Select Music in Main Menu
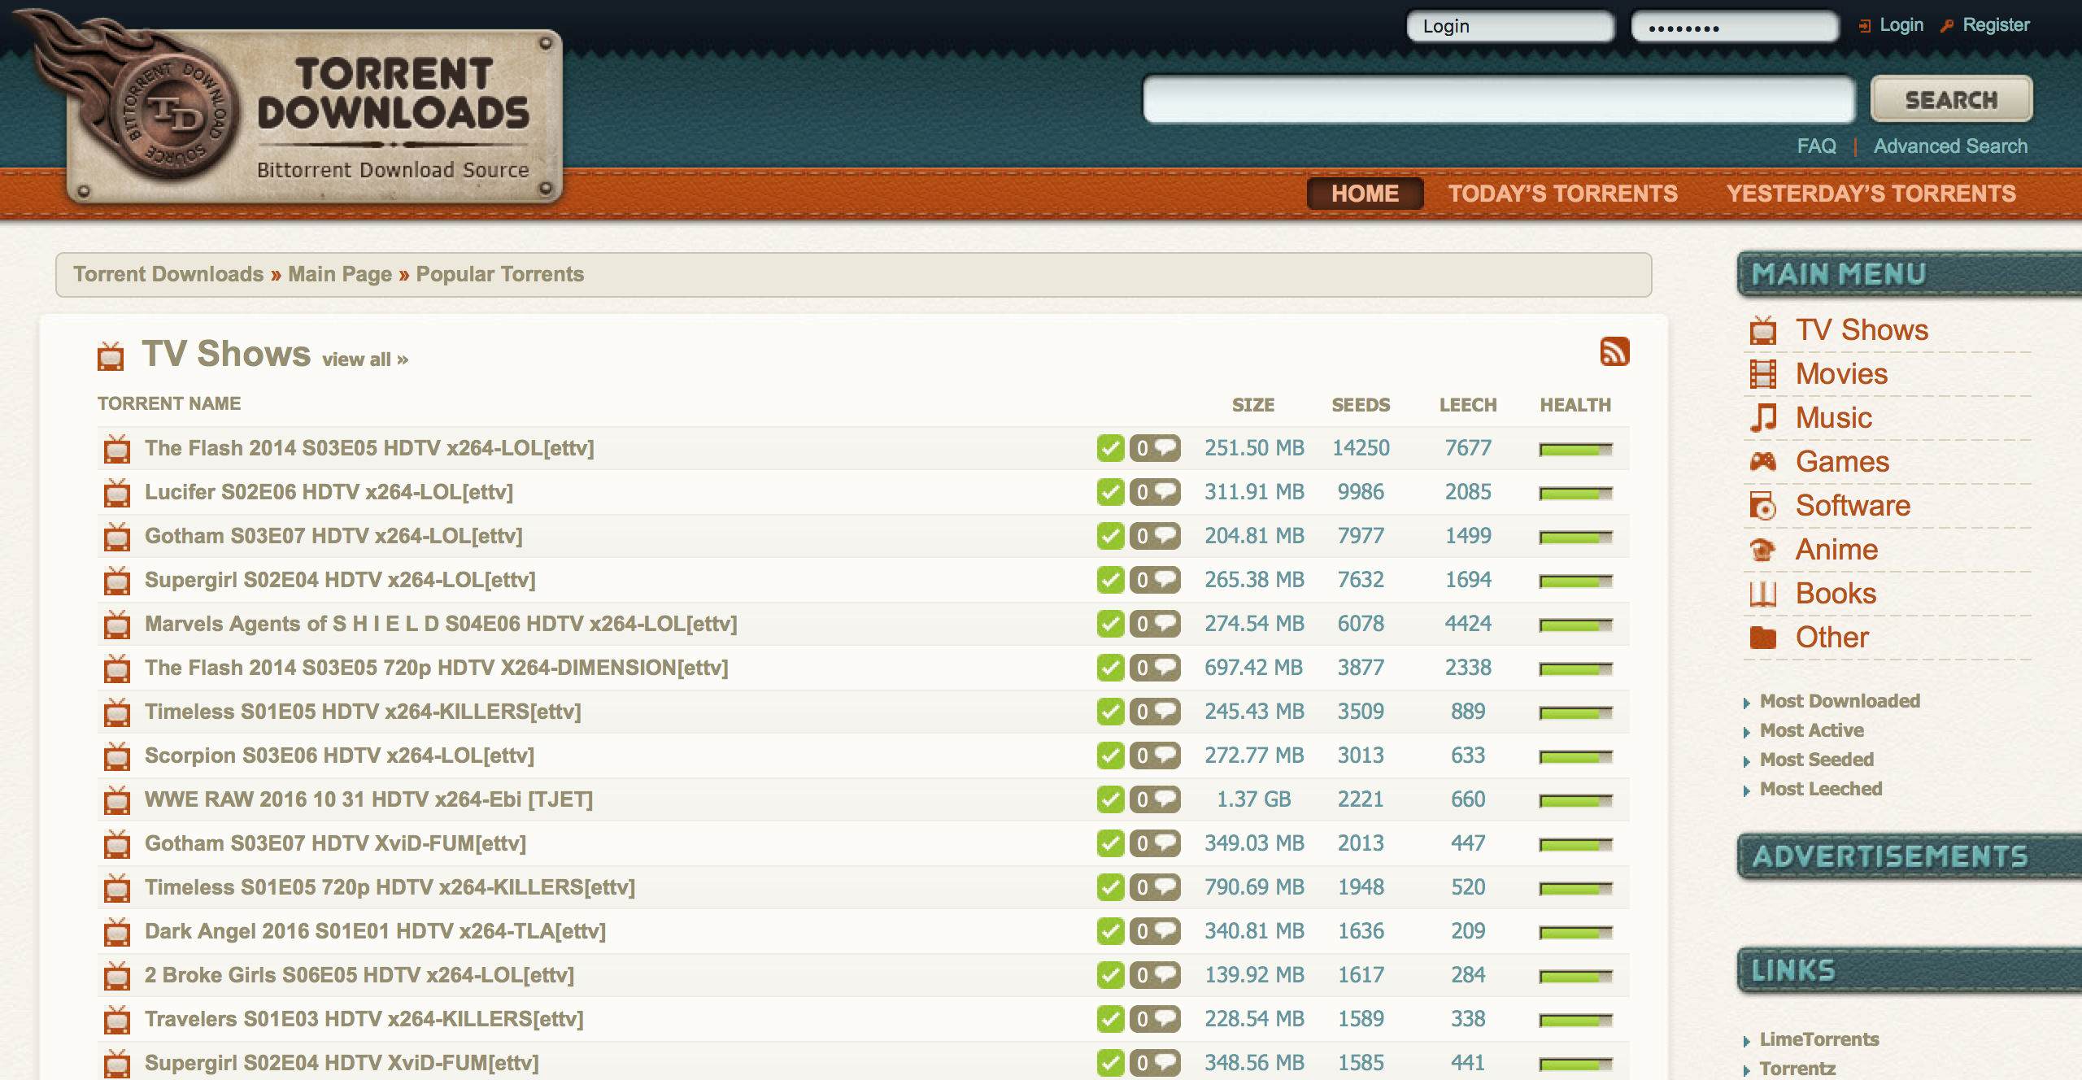This screenshot has height=1080, width=2082. point(1833,418)
